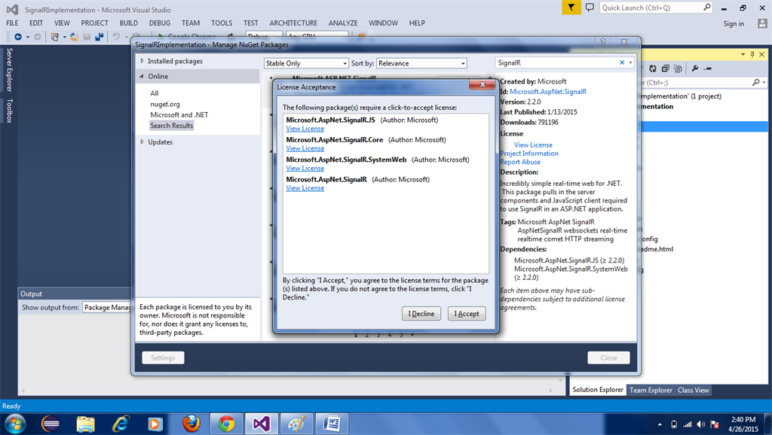Open the Show output from dropdown
772x435 pixels.
coord(107,307)
